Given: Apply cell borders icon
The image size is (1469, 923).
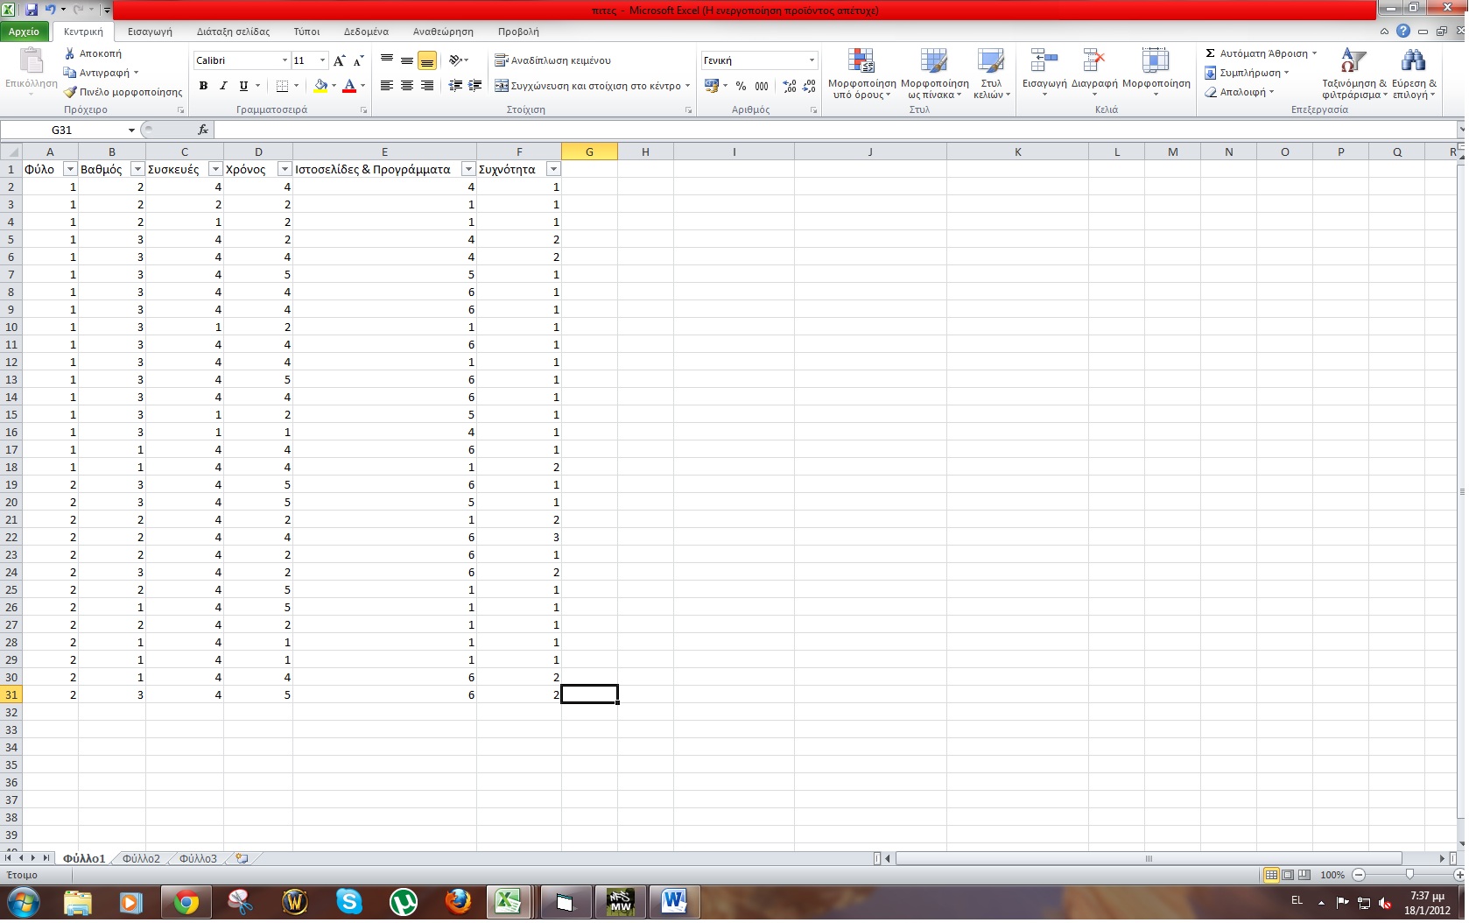Looking at the screenshot, I should (282, 86).
